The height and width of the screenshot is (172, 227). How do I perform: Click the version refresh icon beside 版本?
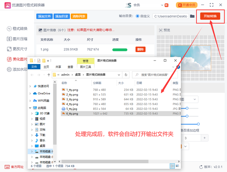coord(201,167)
